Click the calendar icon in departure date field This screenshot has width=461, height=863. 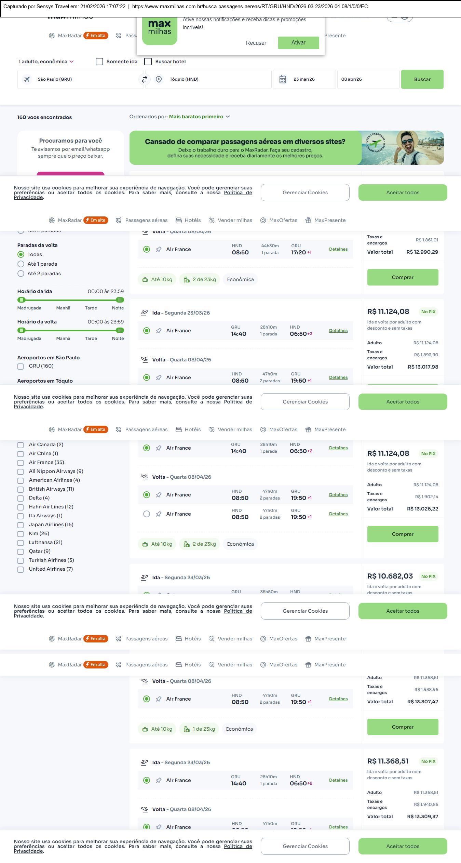point(283,79)
